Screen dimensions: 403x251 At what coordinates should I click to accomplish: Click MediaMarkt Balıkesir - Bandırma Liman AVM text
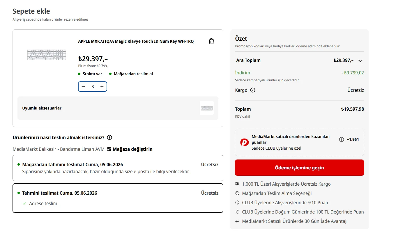pos(59,149)
